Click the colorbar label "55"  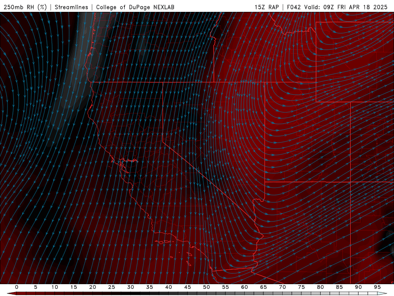pyautogui.click(x=226, y=287)
